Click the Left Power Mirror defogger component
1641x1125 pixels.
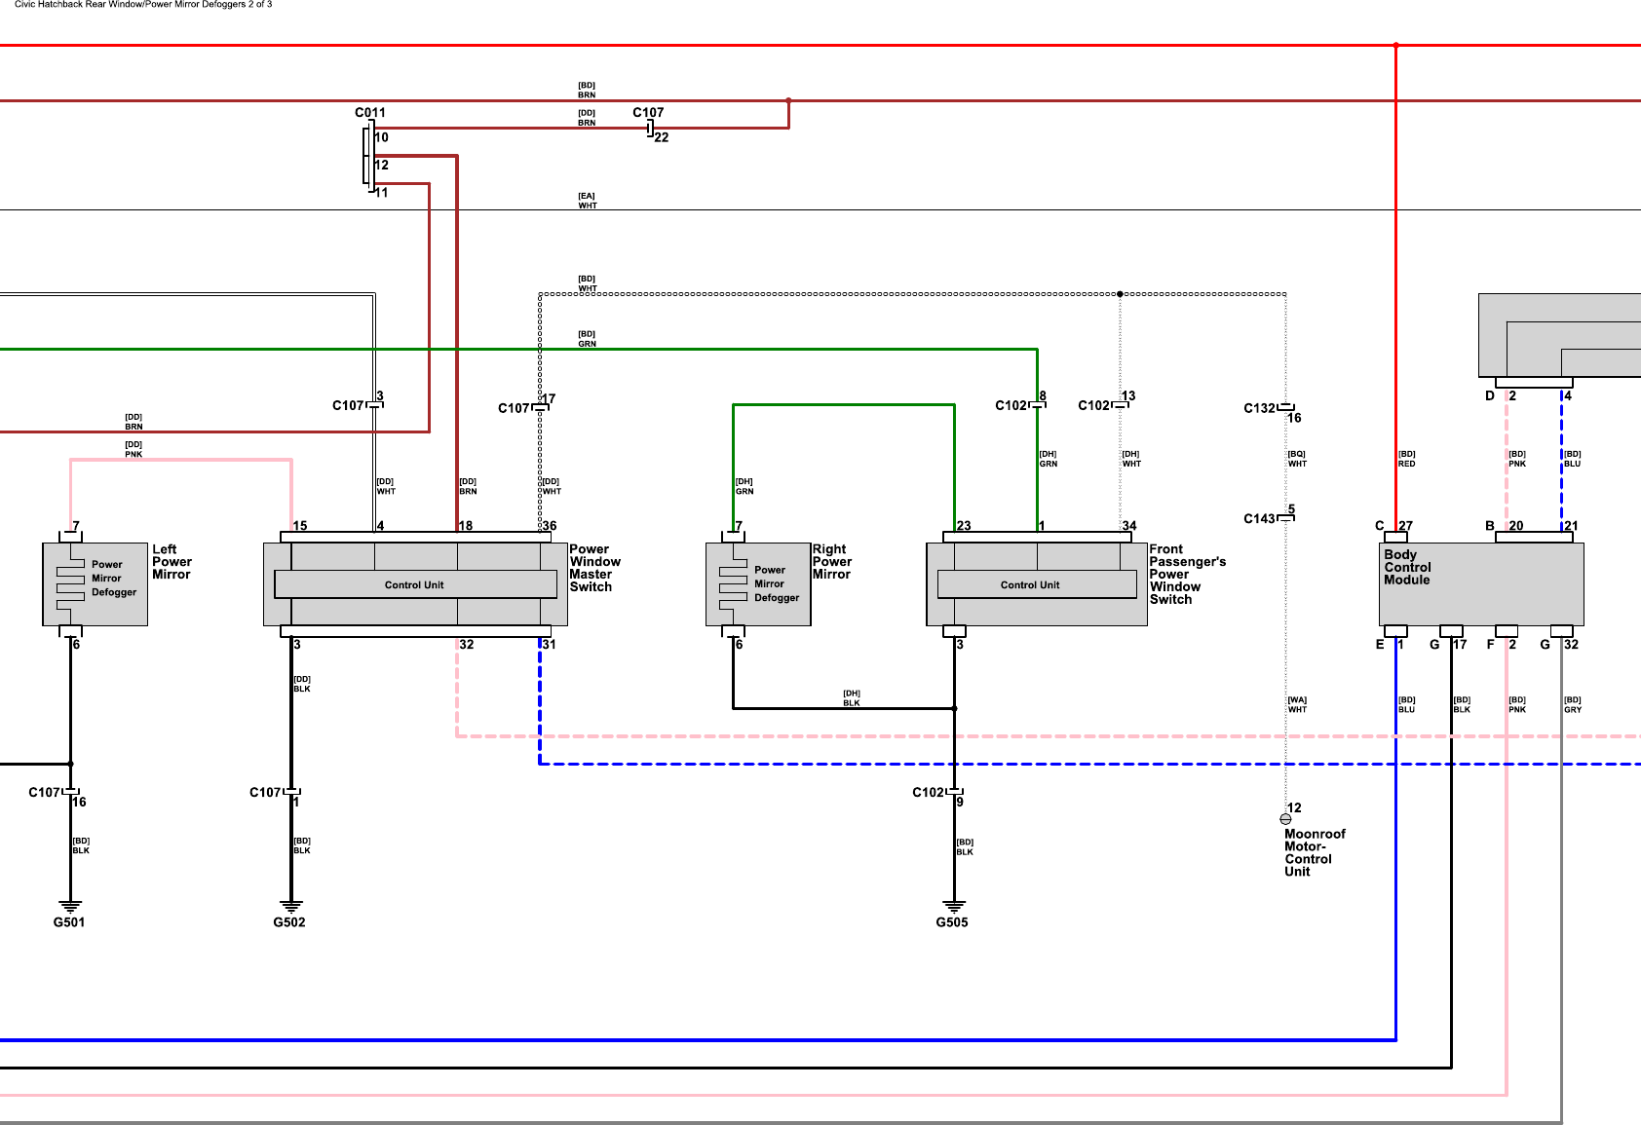click(95, 583)
